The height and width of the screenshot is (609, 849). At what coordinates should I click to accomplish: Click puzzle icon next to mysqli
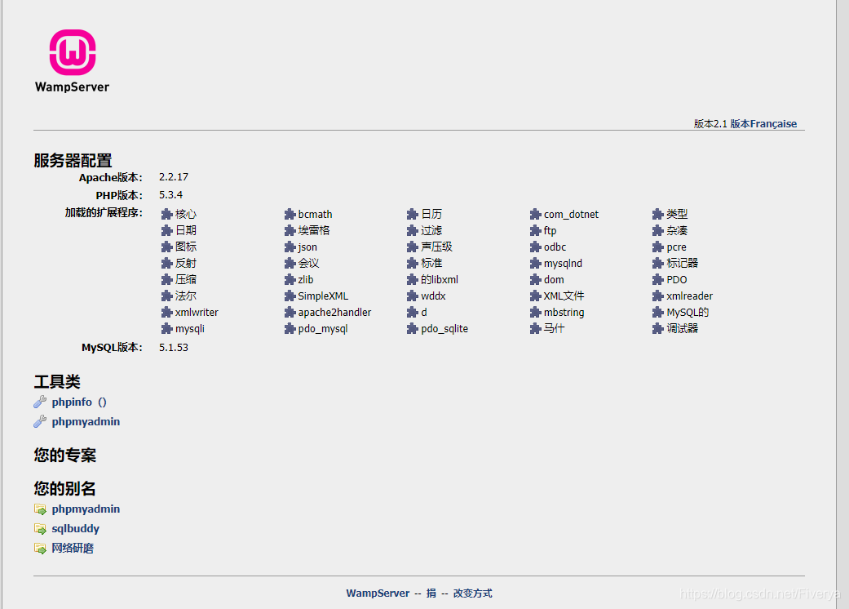click(x=166, y=328)
